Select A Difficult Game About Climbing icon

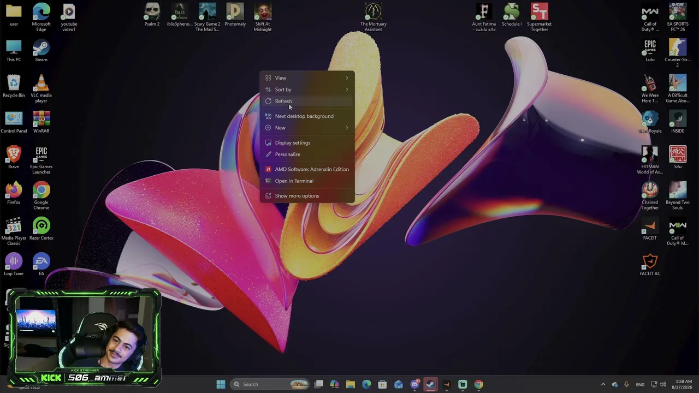click(678, 90)
